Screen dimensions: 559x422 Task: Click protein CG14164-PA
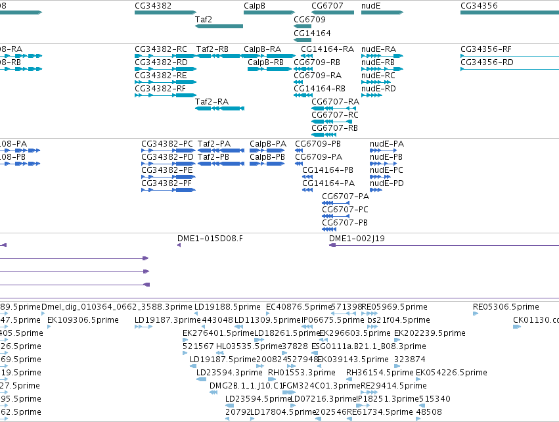(x=328, y=183)
